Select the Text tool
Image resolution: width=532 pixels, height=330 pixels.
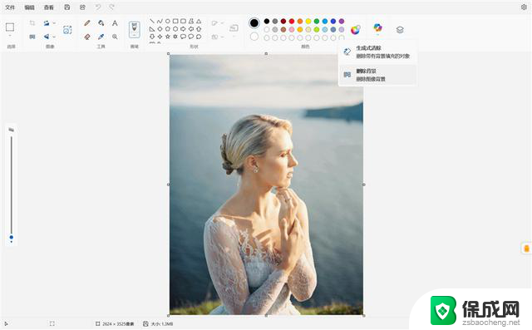pos(115,23)
